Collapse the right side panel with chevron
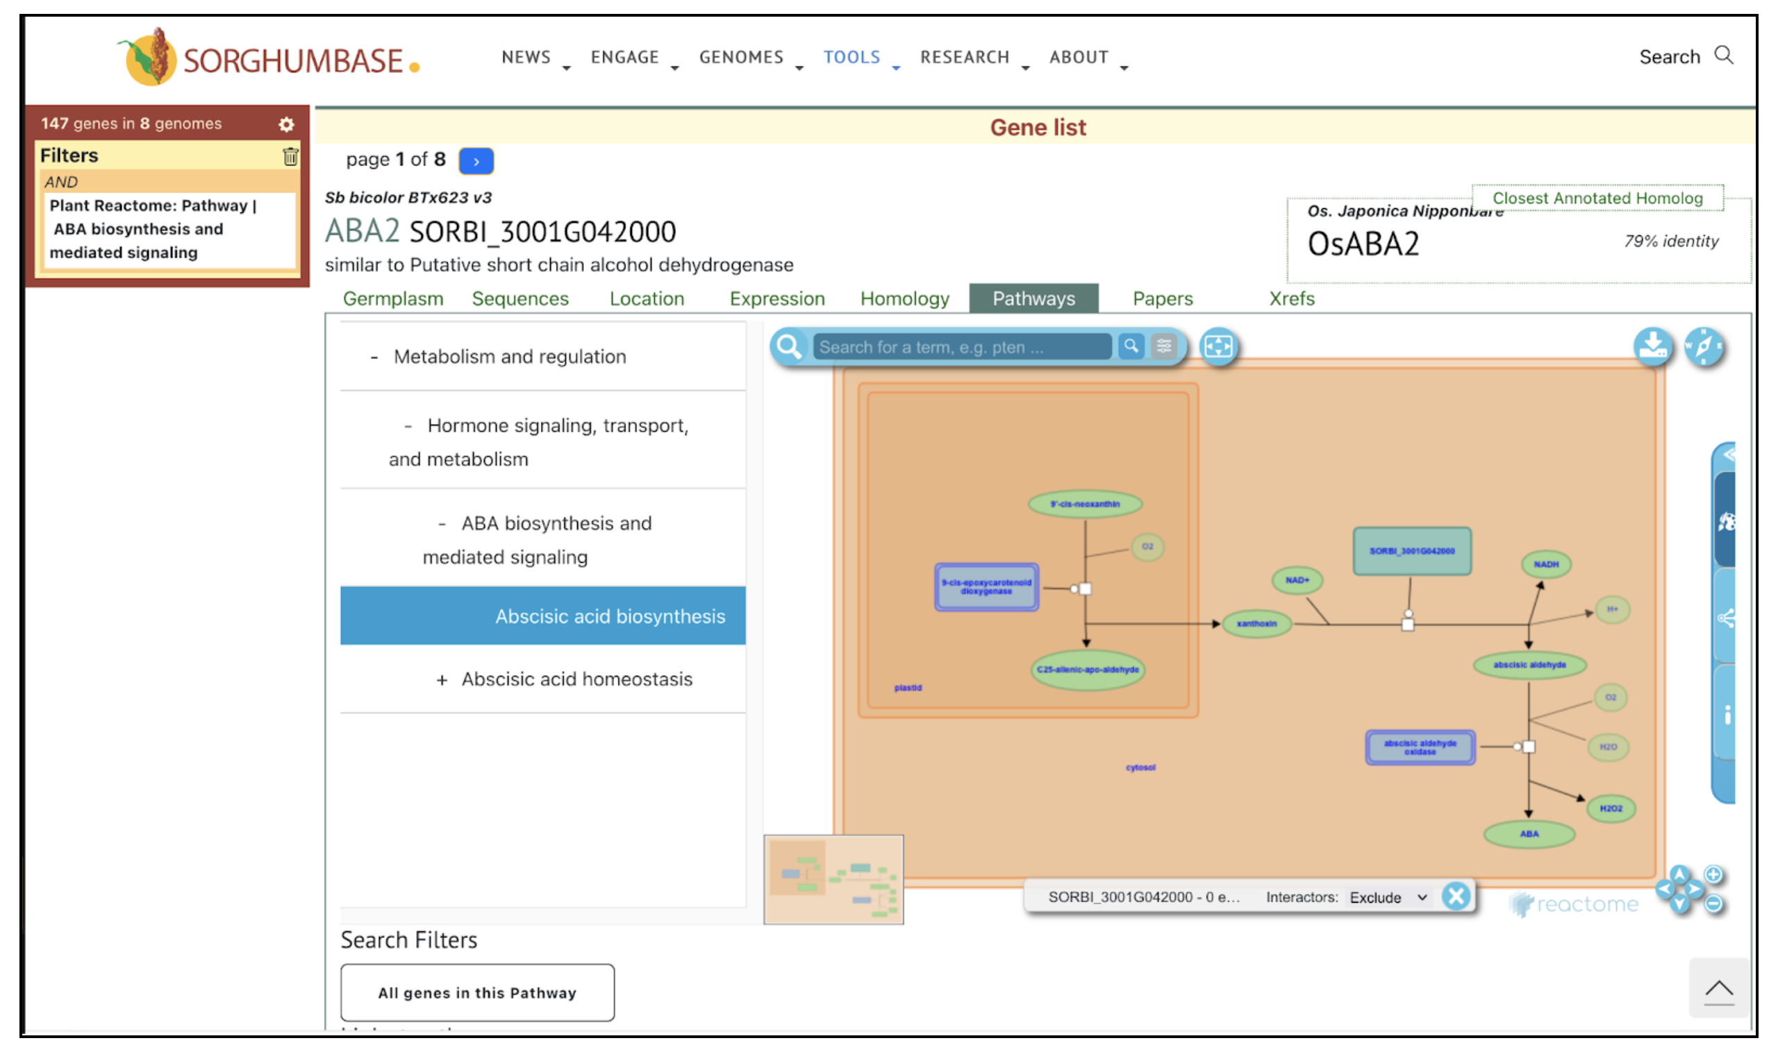1778x1052 pixels. pos(1728,455)
